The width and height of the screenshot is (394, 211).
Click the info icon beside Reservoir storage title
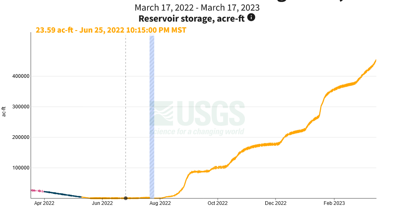pyautogui.click(x=251, y=18)
